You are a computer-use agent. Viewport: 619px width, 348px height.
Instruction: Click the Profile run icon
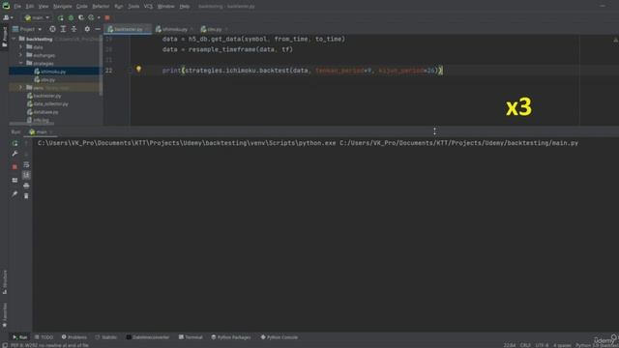click(92, 17)
